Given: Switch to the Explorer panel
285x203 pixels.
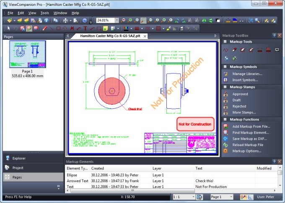Looking at the screenshot, I should pos(33,158).
